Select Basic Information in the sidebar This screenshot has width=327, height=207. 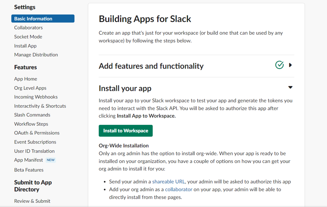[x=43, y=19]
